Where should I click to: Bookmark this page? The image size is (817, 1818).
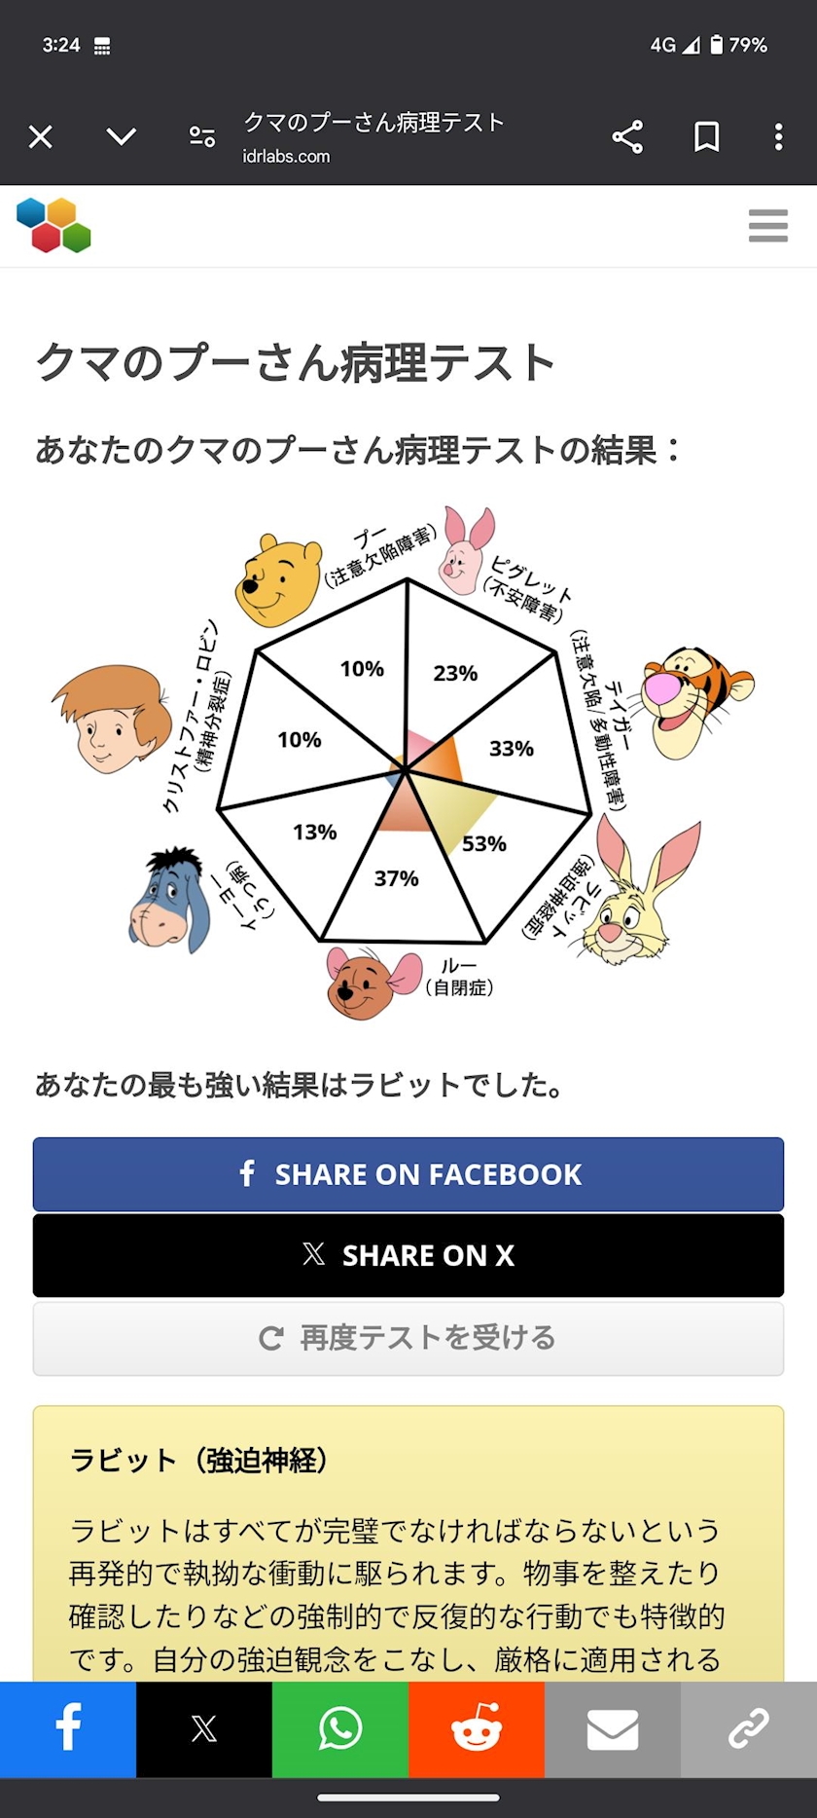tap(707, 137)
